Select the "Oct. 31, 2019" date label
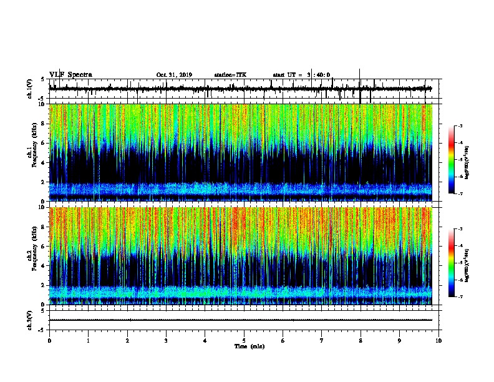The image size is (494, 382). (x=174, y=75)
